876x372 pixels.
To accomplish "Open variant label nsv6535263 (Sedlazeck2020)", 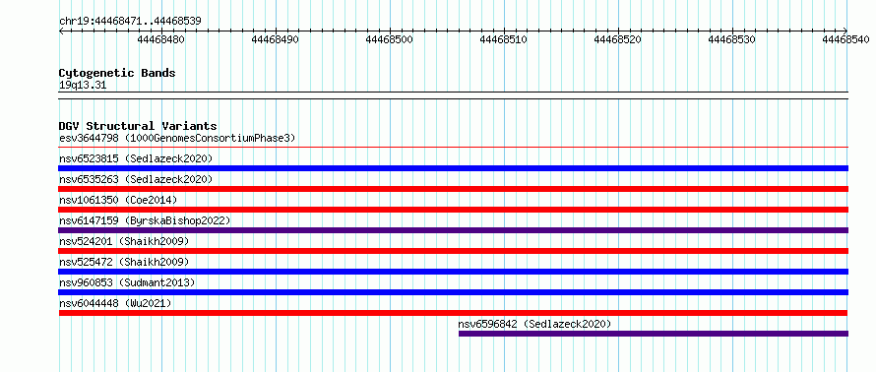I will (136, 179).
